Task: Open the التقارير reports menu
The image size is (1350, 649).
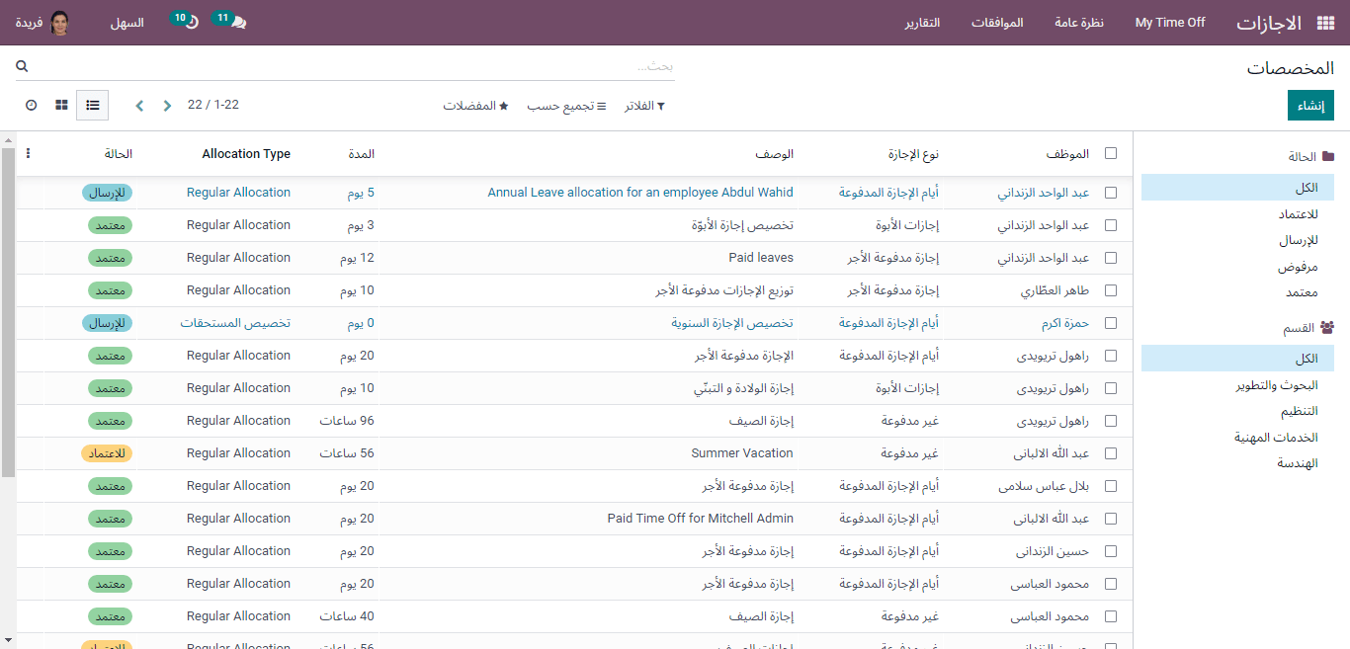Action: pyautogui.click(x=922, y=23)
